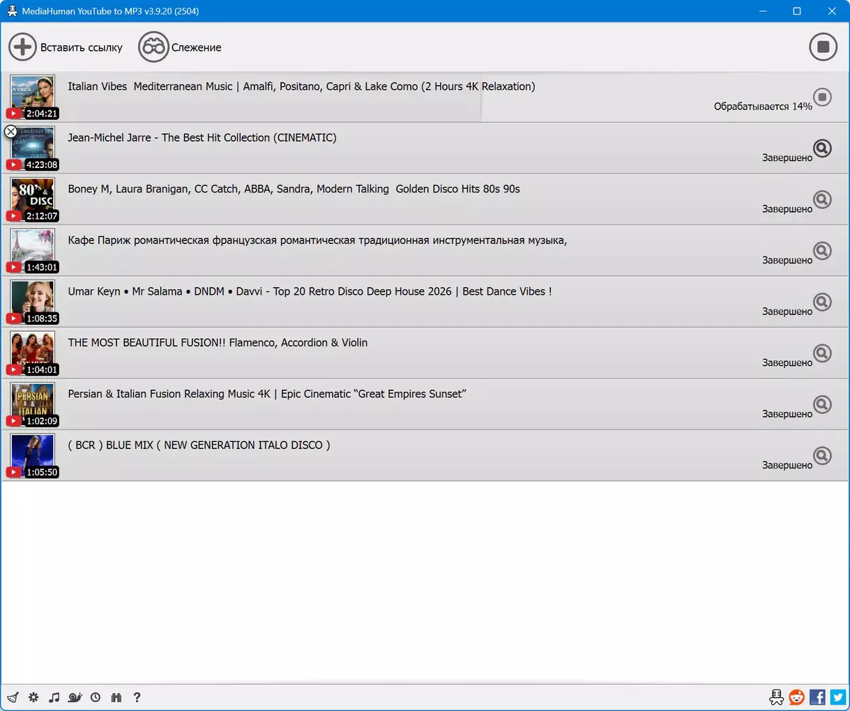Click the music note icon
This screenshot has width=850, height=711.
coord(54,697)
